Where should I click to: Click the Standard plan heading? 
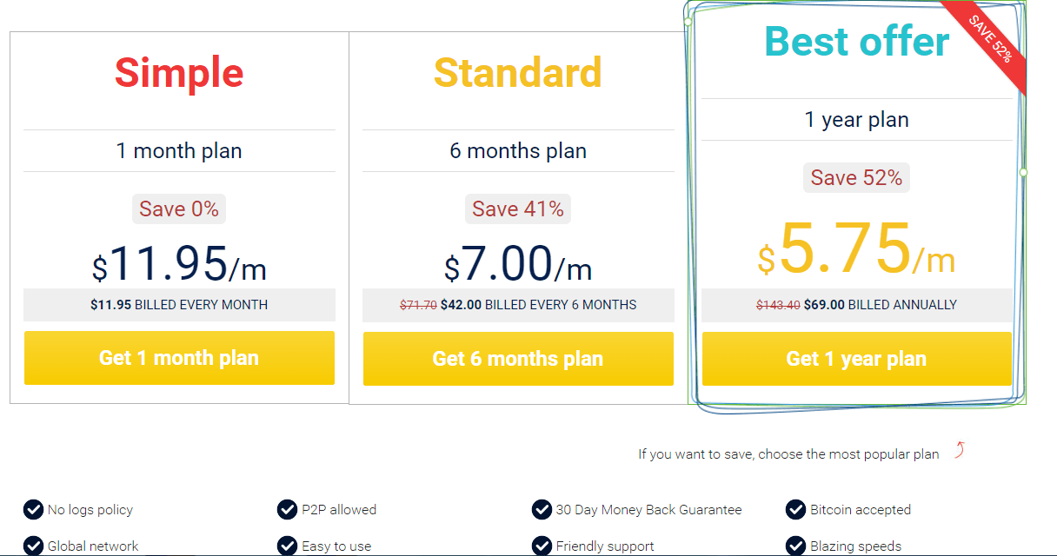(x=518, y=72)
